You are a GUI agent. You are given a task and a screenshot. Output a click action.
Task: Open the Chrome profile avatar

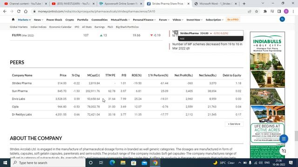(x=286, y=11)
